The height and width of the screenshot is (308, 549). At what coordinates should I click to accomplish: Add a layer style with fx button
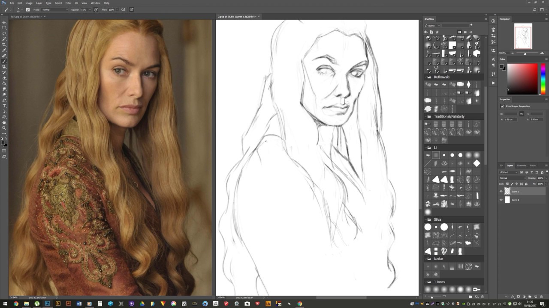tap(513, 296)
